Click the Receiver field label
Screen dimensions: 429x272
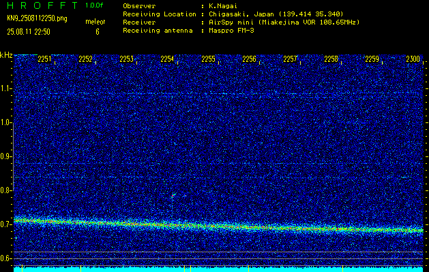(139, 22)
